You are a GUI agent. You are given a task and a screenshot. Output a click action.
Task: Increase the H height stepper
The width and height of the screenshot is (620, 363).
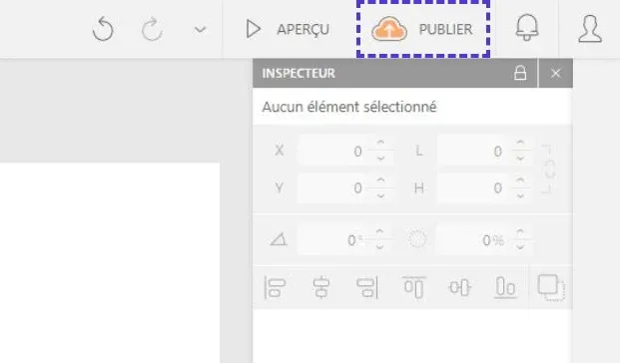click(520, 181)
